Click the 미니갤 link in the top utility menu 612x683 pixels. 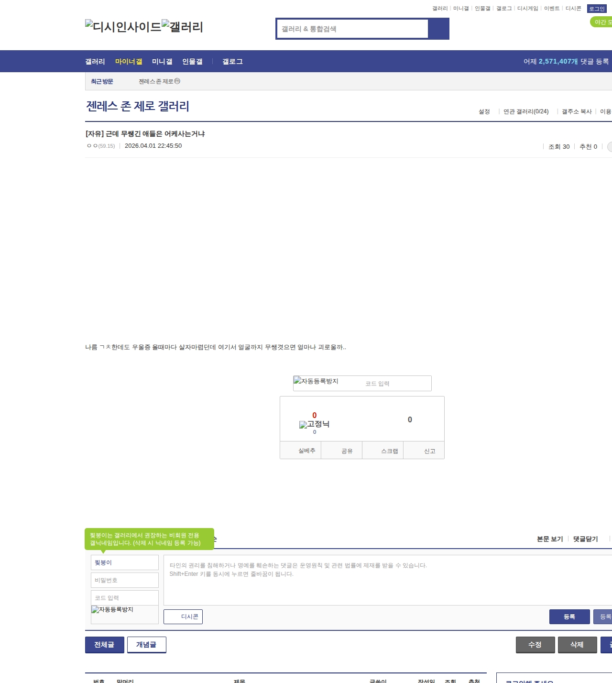[461, 9]
